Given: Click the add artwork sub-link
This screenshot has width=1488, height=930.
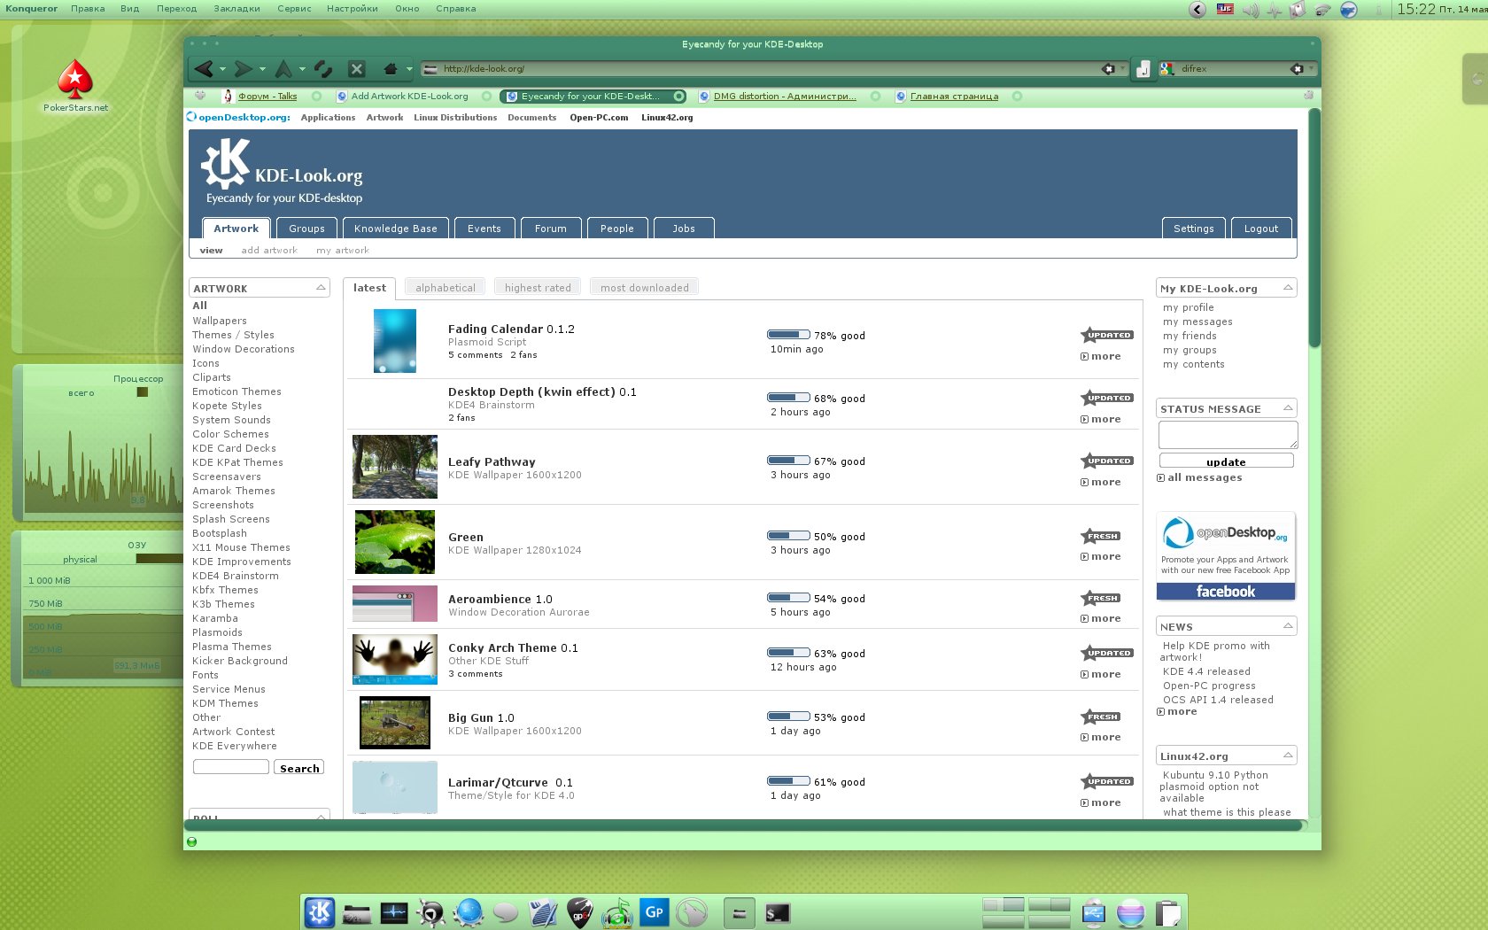Looking at the screenshot, I should 269,251.
